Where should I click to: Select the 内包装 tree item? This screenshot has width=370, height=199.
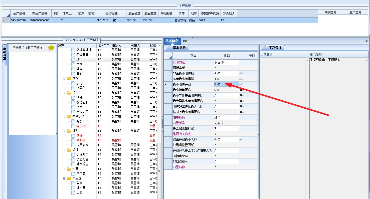[81, 173]
